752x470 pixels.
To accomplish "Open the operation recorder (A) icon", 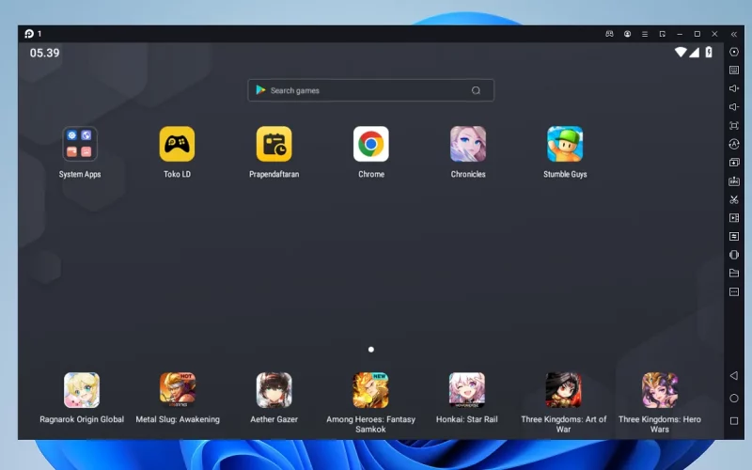I will (x=734, y=144).
